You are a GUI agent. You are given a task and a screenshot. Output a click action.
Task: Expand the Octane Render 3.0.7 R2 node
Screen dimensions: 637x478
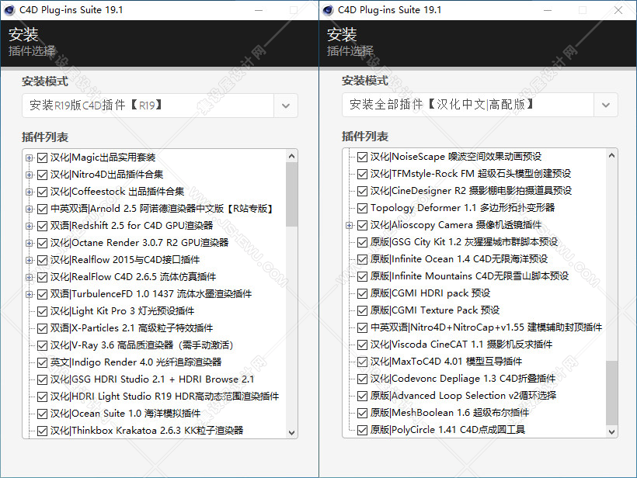click(x=30, y=243)
